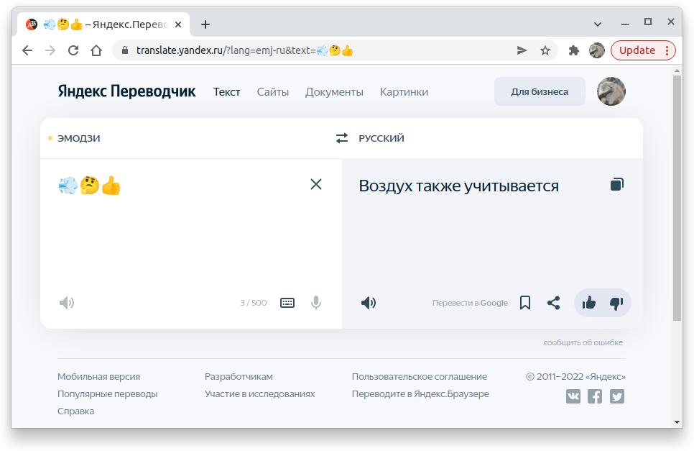This screenshot has width=694, height=451.
Task: Click translated text Воздух также учитывается
Action: (458, 186)
